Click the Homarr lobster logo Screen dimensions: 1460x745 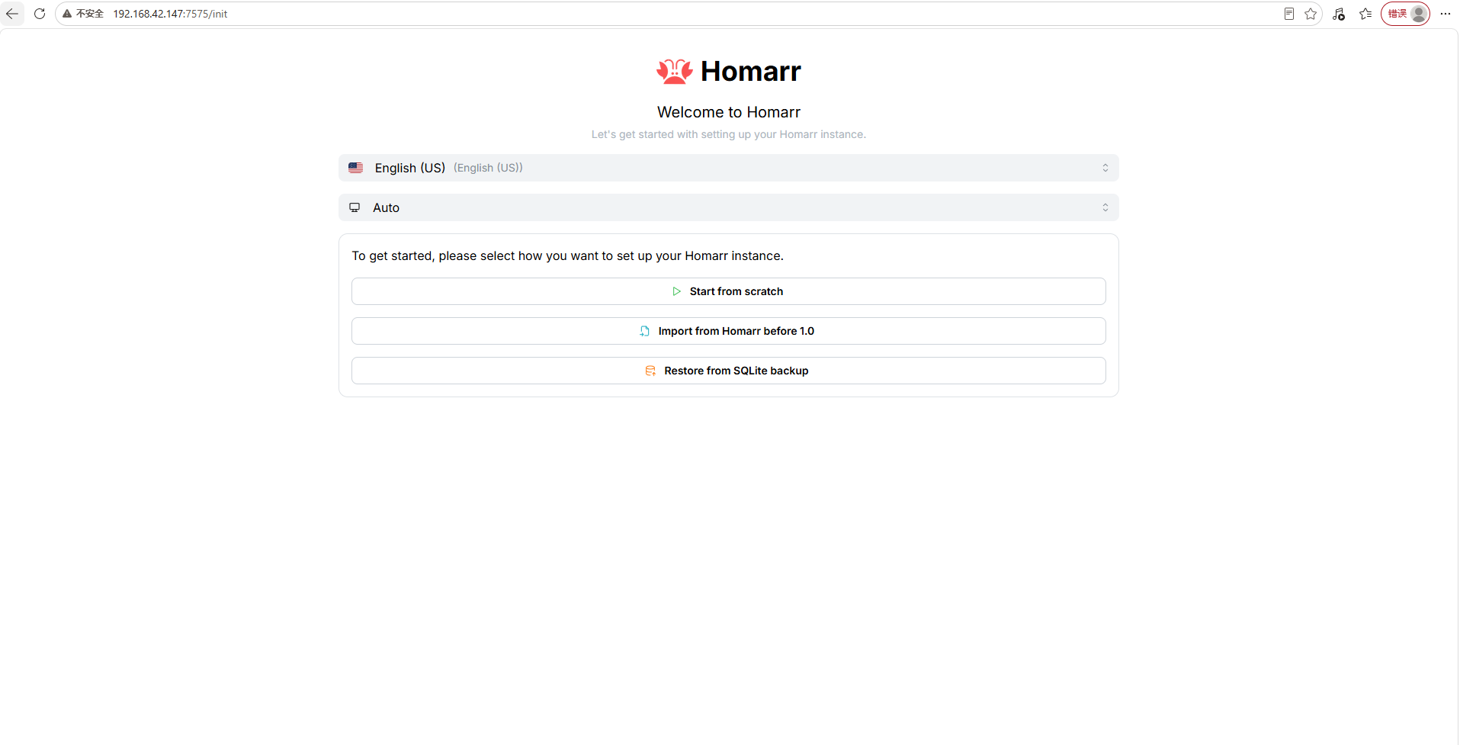point(675,71)
